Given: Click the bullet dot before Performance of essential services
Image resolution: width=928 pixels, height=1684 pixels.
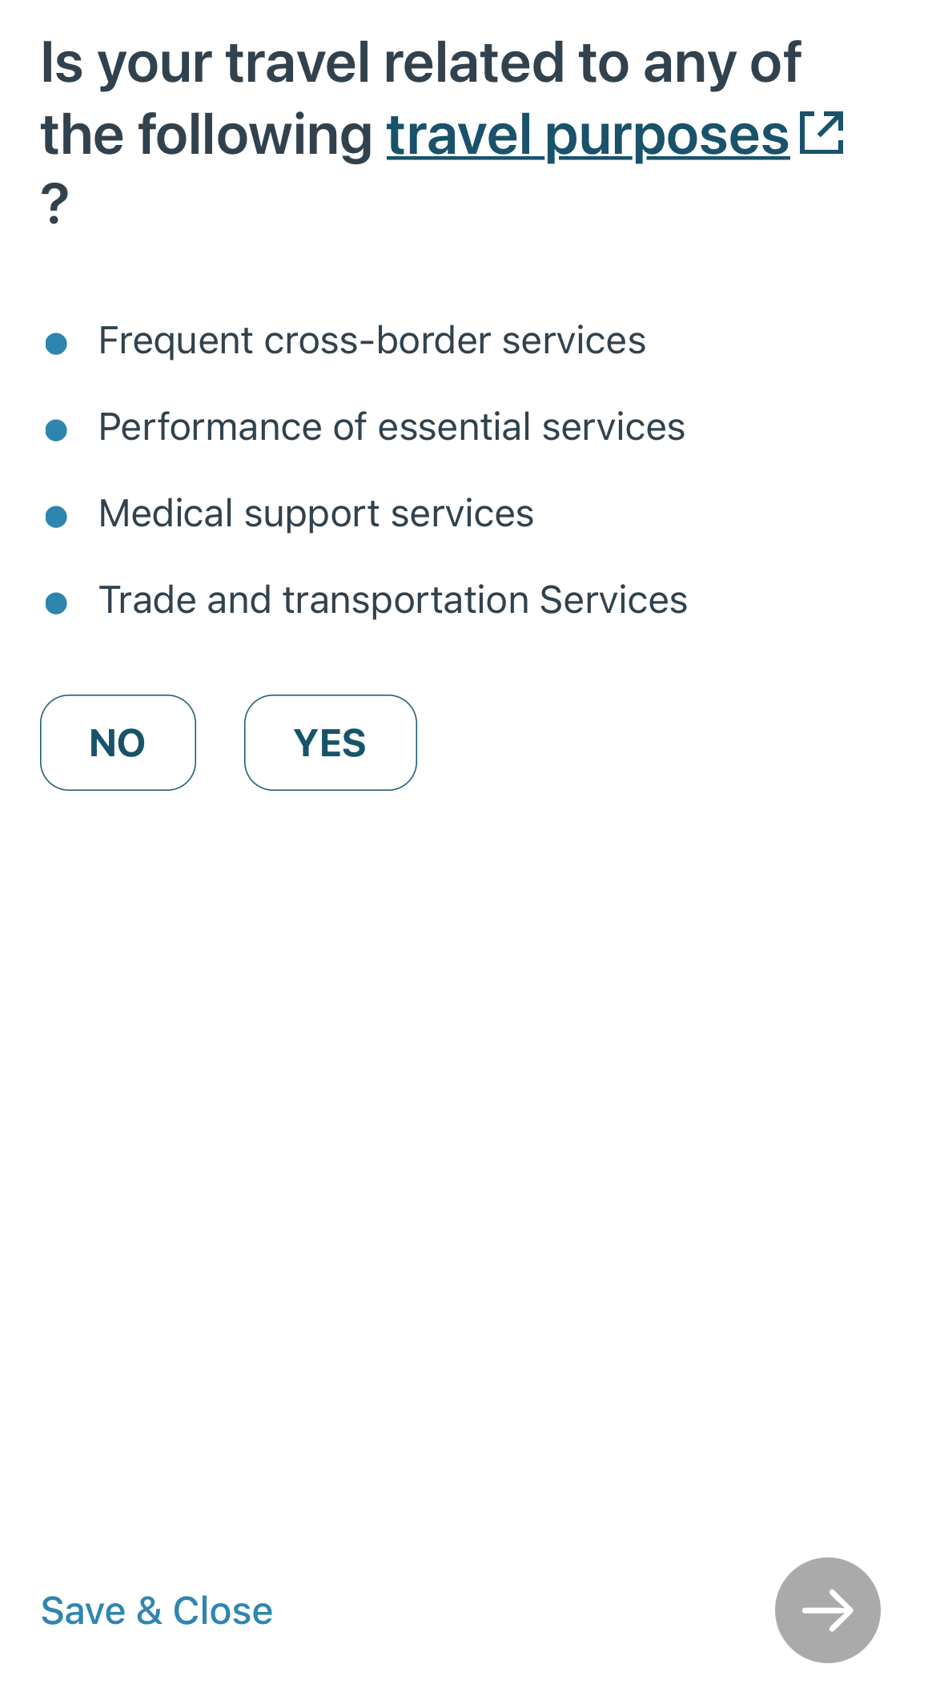Looking at the screenshot, I should [56, 430].
